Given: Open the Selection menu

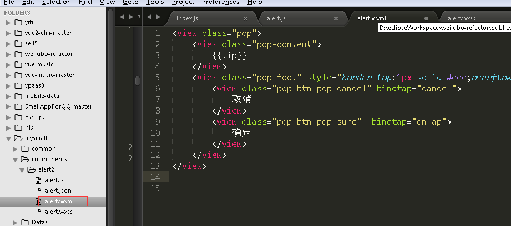Looking at the screenshot, I should [56, 2].
